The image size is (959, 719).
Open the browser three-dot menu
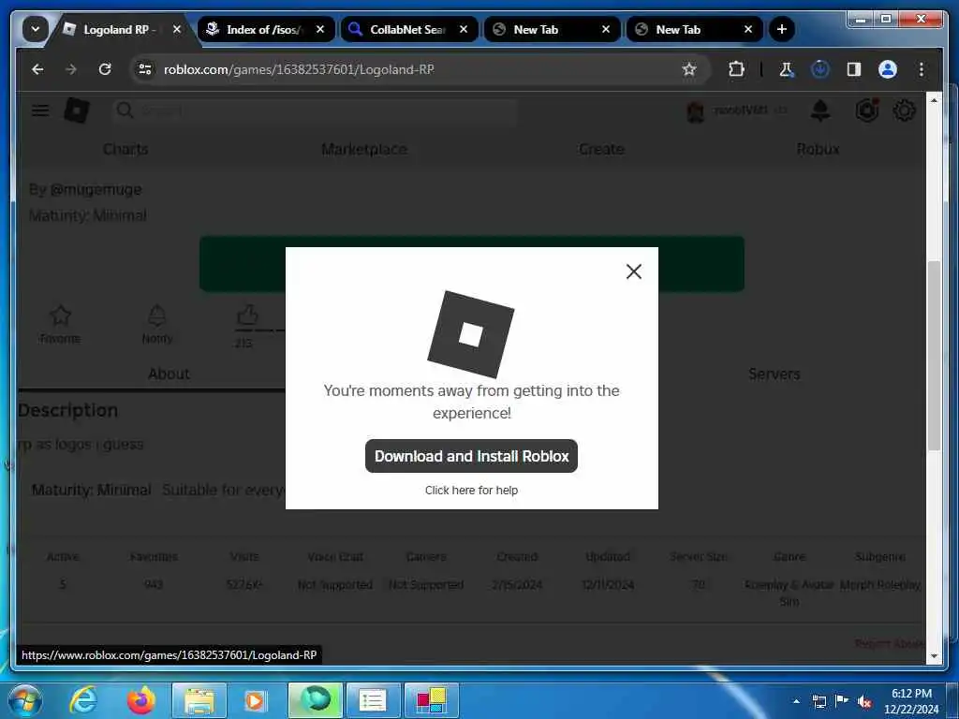[922, 69]
